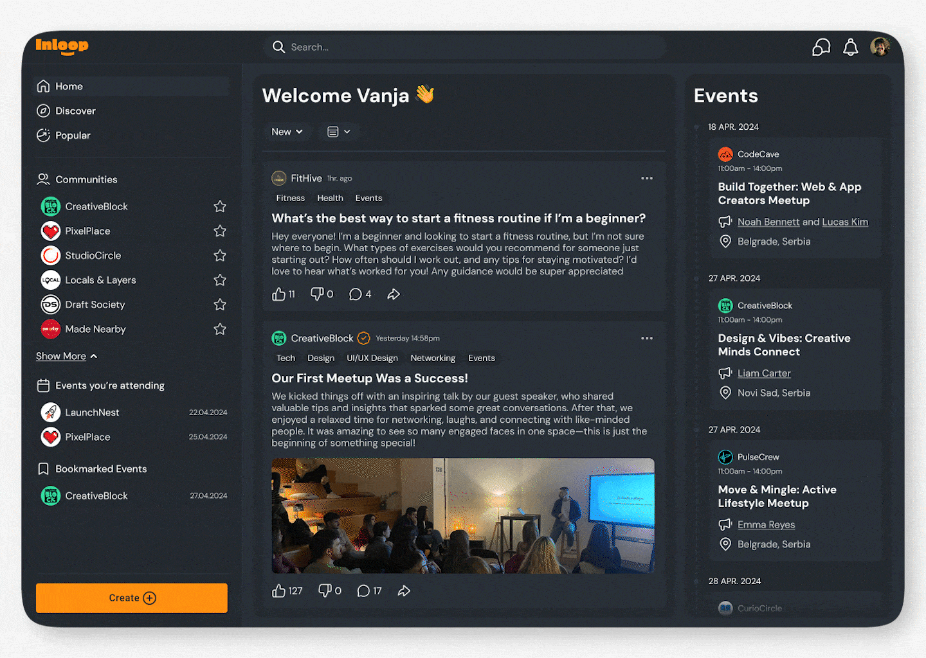Share the CreativeBlock meetup post

pos(404,591)
